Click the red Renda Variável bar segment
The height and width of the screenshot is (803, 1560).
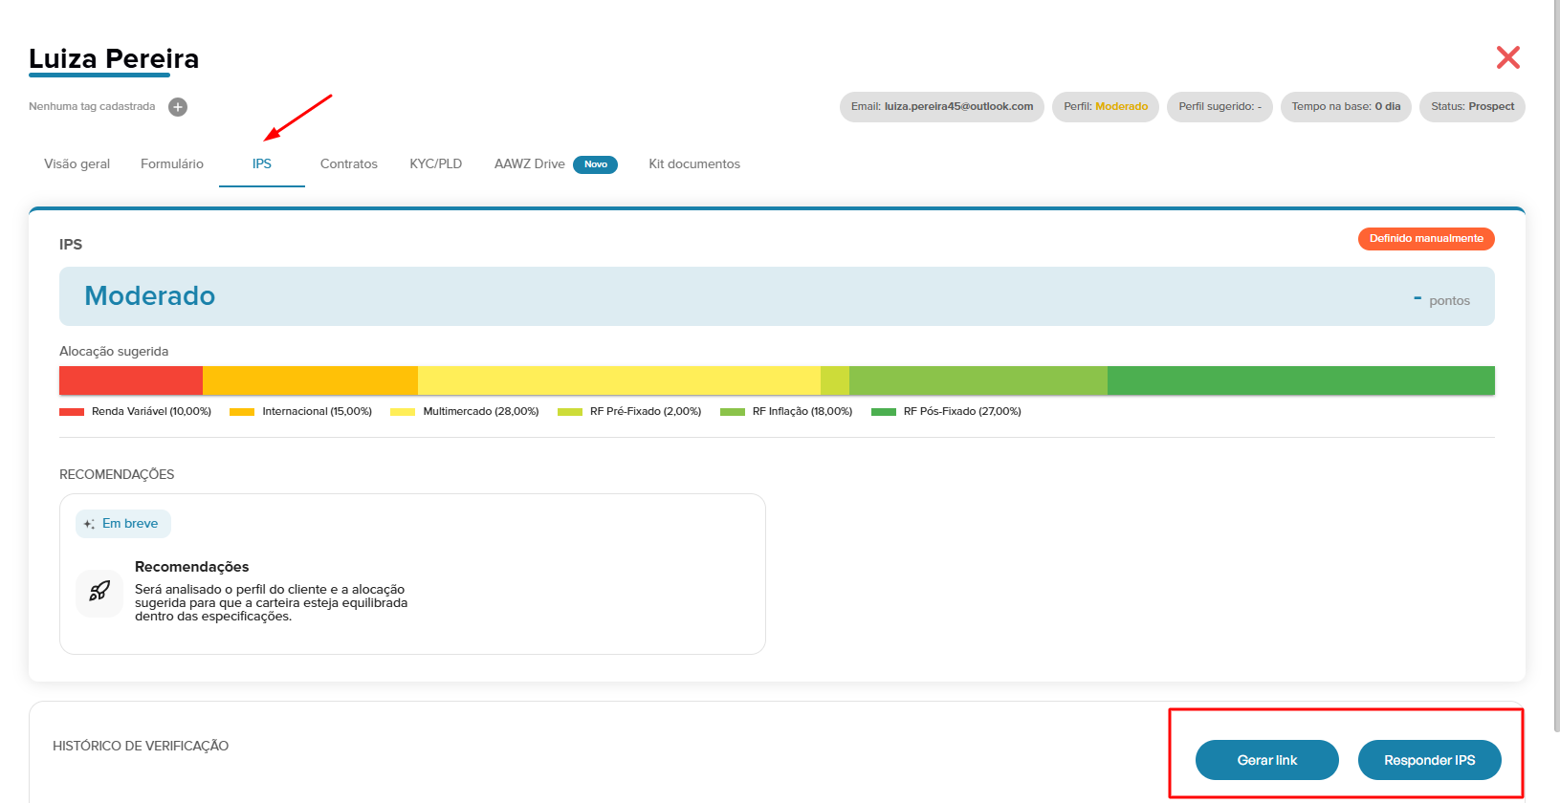(x=131, y=380)
